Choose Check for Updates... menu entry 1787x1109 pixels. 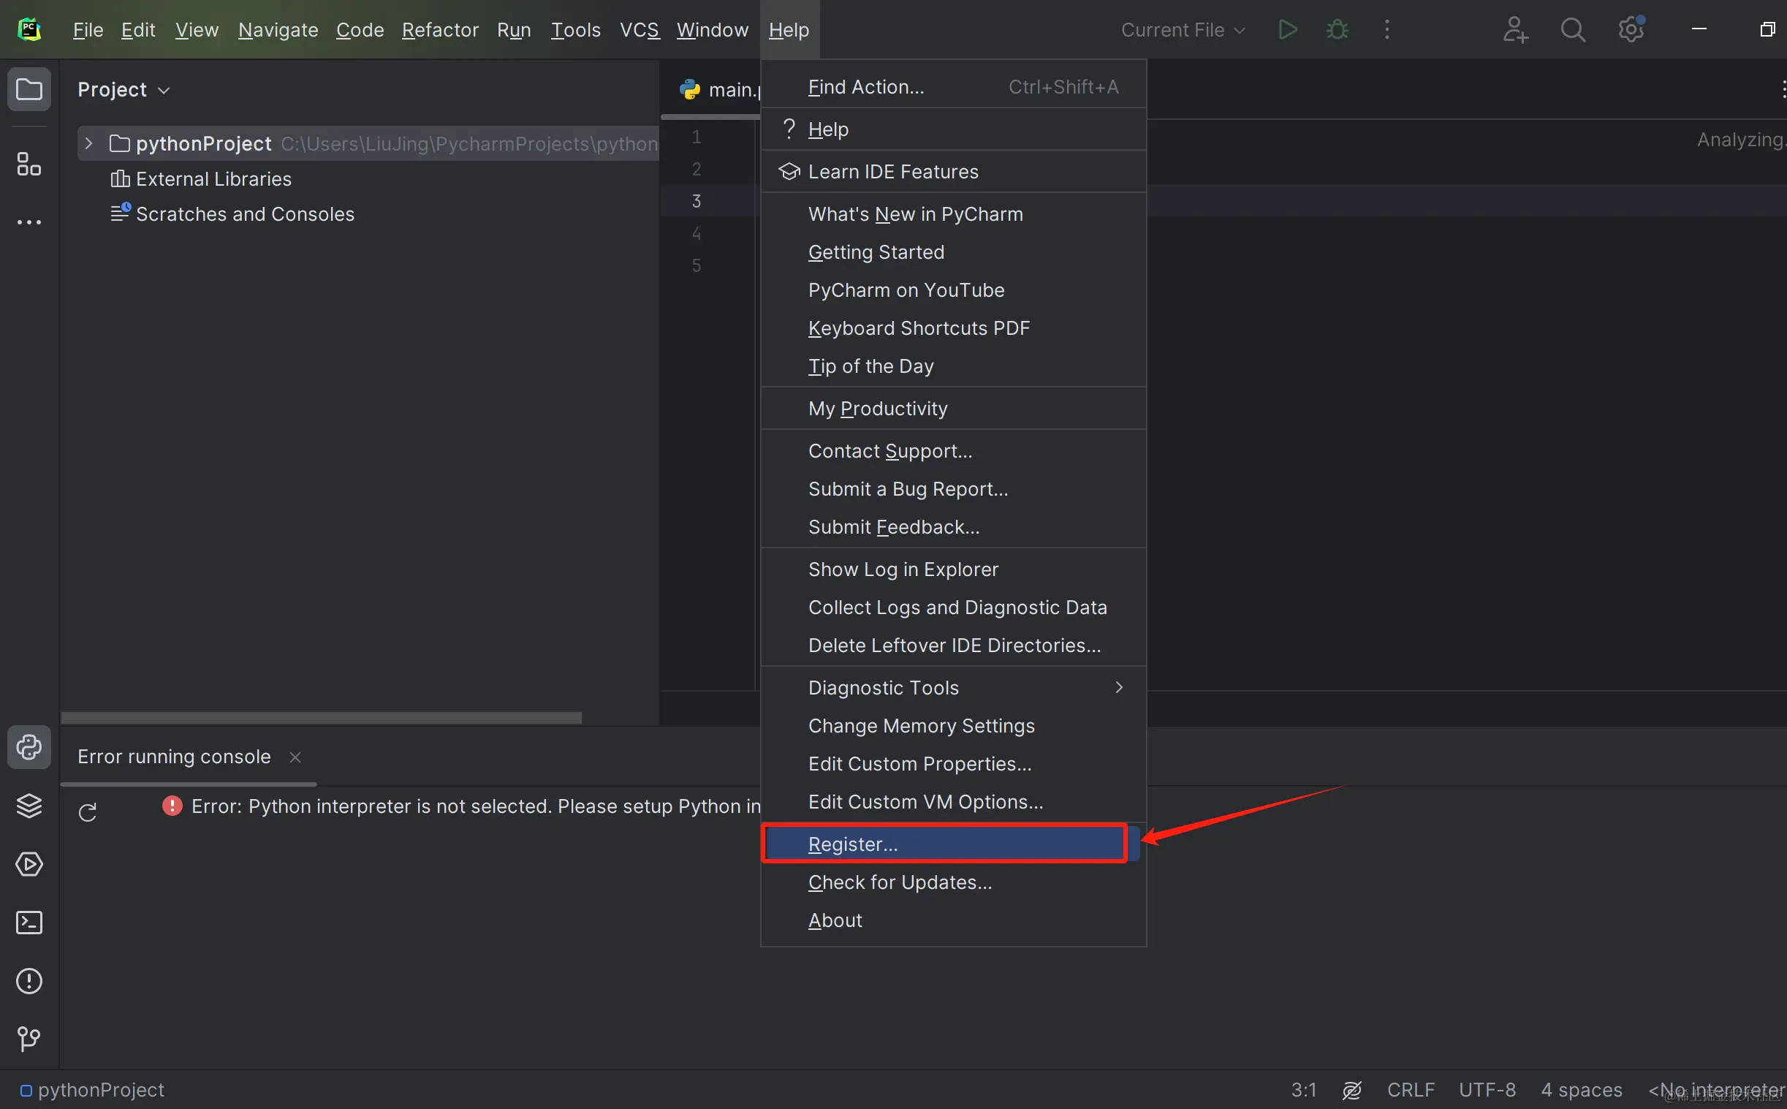(x=899, y=882)
